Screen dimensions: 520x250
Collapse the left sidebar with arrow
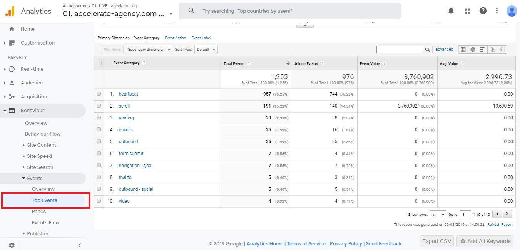pos(79,245)
